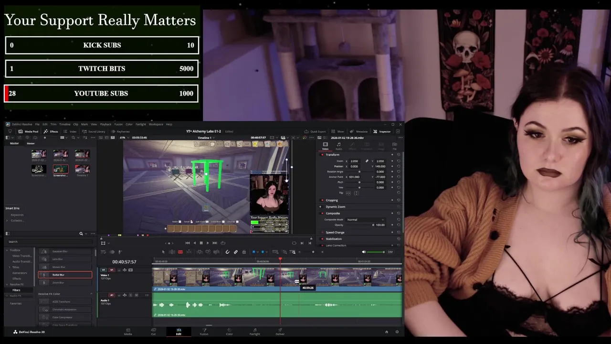The image size is (611, 344).
Task: Click Quick Export in top toolbar
Action: tap(315, 131)
